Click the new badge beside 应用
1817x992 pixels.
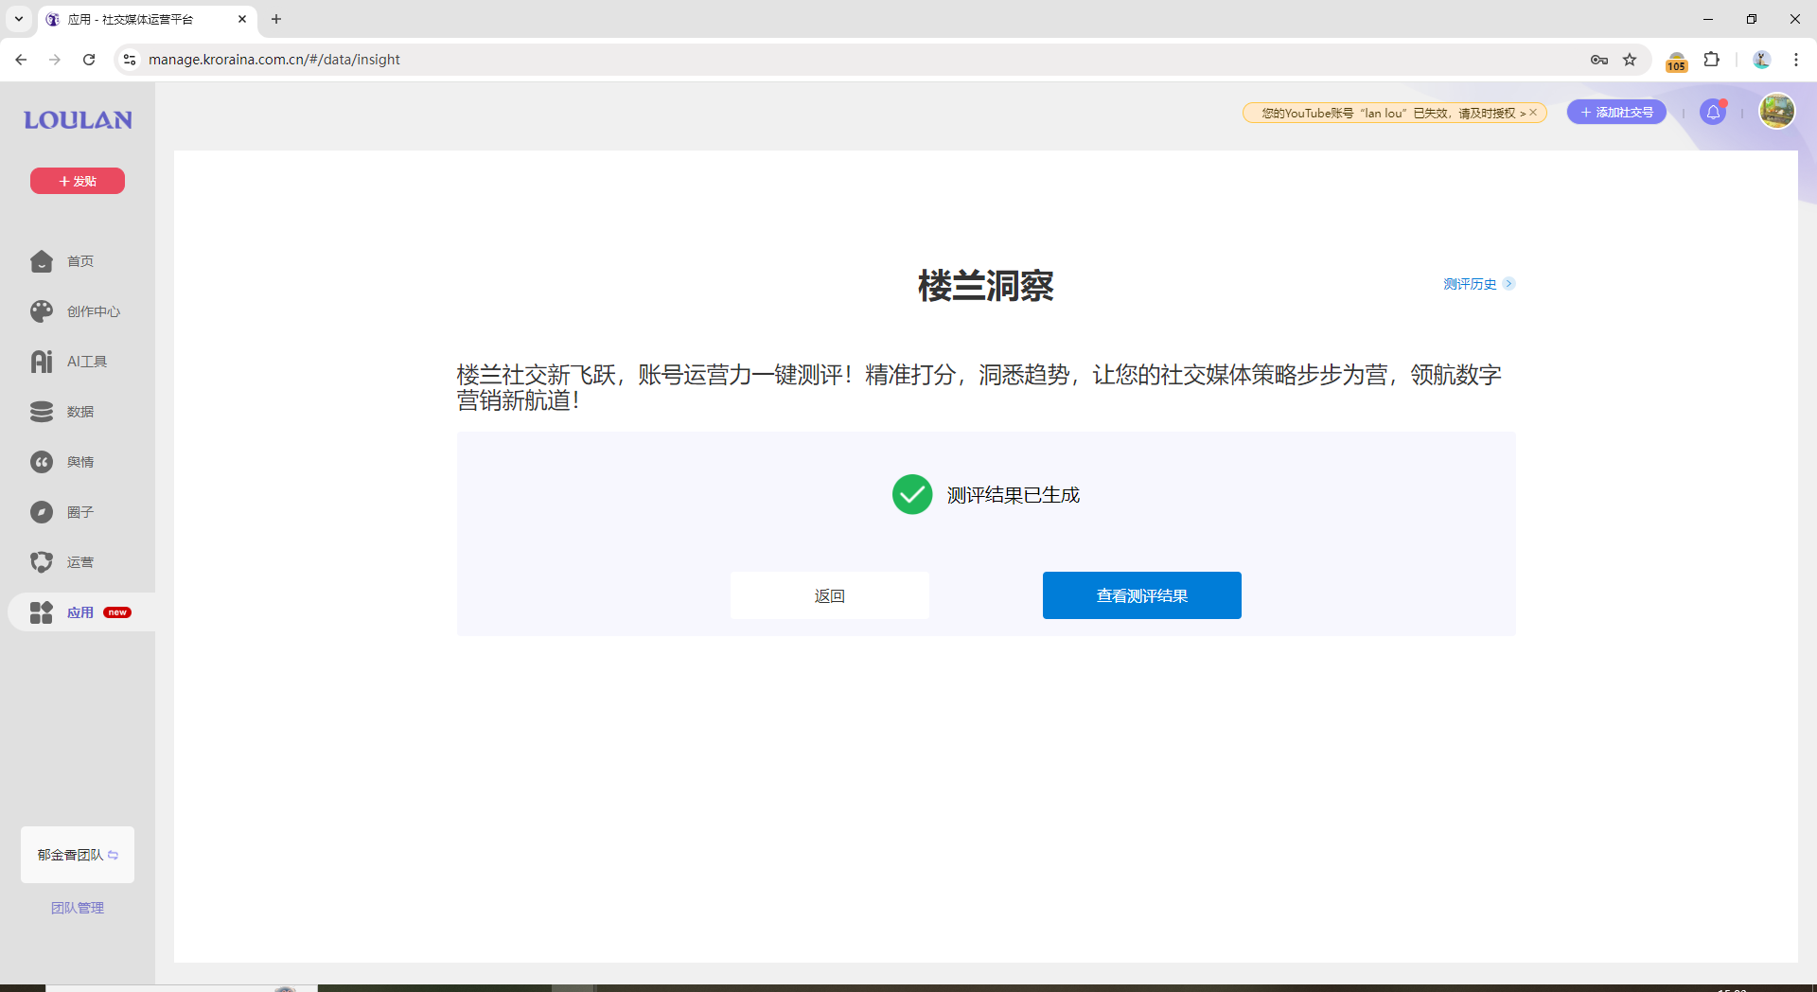click(117, 612)
